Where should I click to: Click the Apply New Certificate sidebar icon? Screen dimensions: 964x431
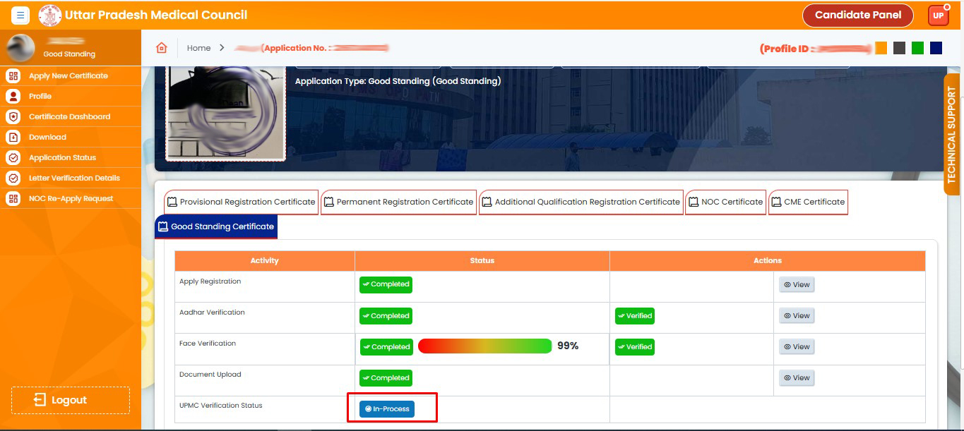(13, 76)
